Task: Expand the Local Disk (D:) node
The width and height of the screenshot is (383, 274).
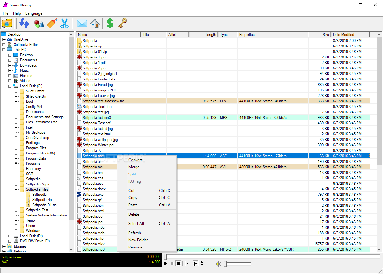Action: tap(10, 236)
